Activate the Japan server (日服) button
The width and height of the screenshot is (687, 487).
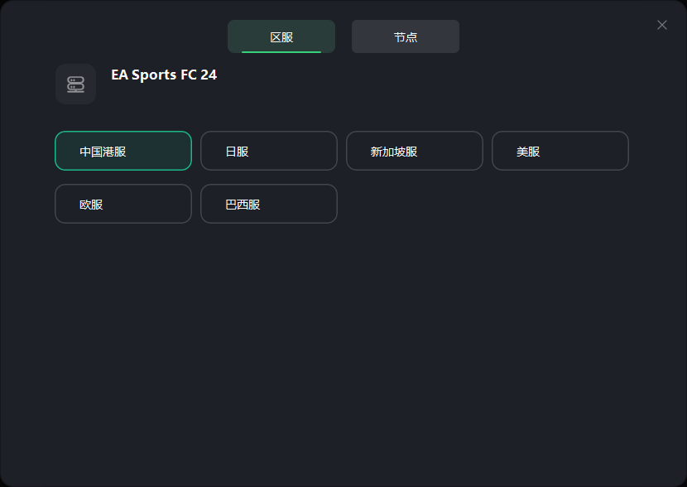[x=269, y=151]
